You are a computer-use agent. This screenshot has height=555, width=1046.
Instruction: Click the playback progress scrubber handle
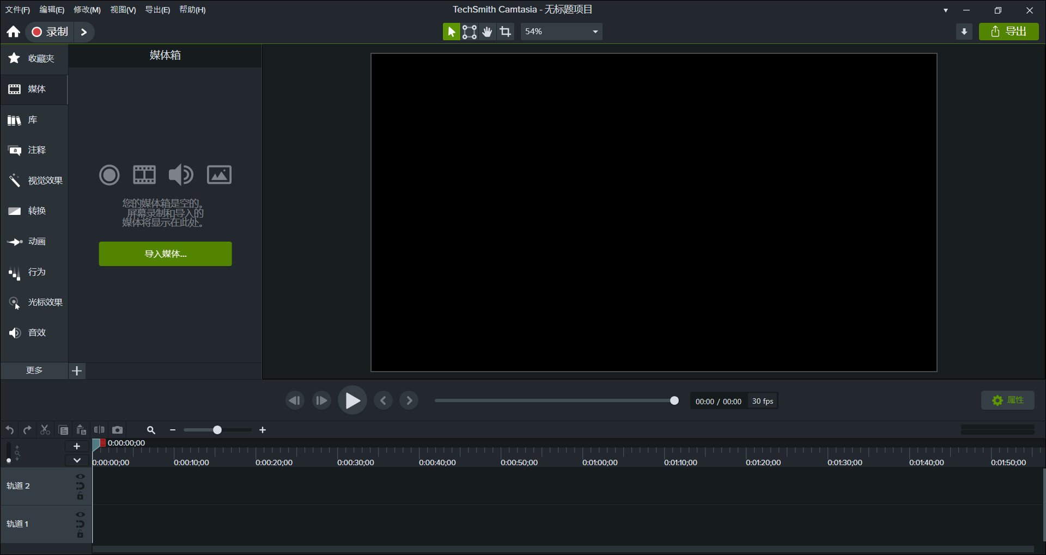pyautogui.click(x=674, y=401)
